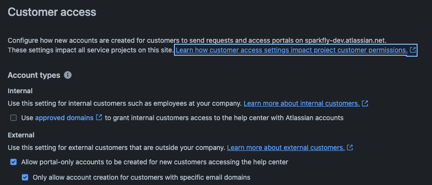Uncheck the specific email domains checkbox
Viewport: 432px width, 185px height.
(25, 177)
